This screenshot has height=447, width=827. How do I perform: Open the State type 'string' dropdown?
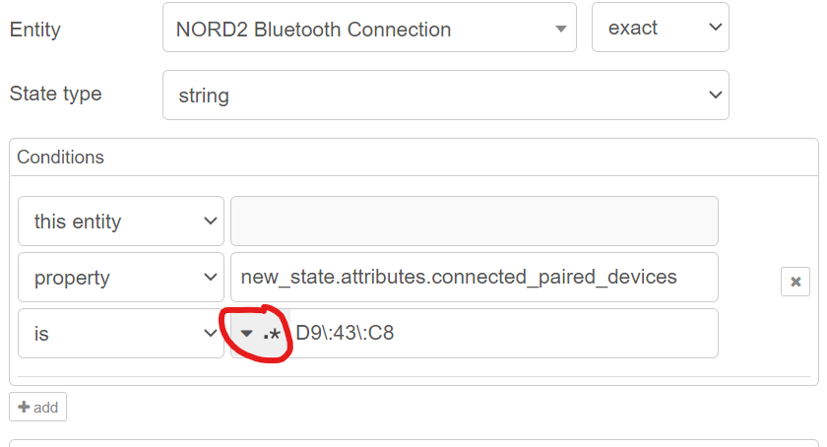pos(445,96)
